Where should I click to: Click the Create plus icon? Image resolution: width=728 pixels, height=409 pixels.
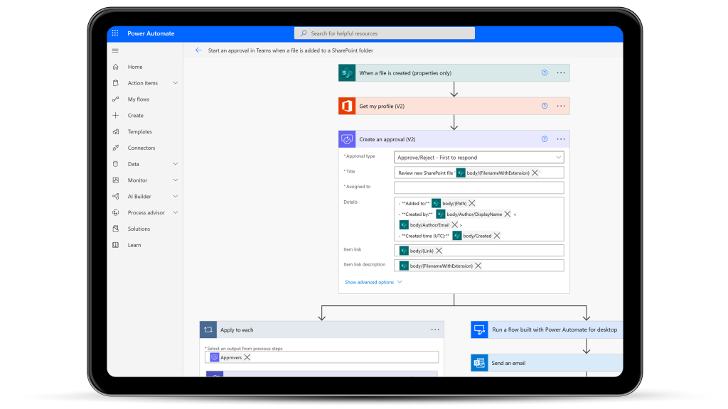pyautogui.click(x=116, y=116)
